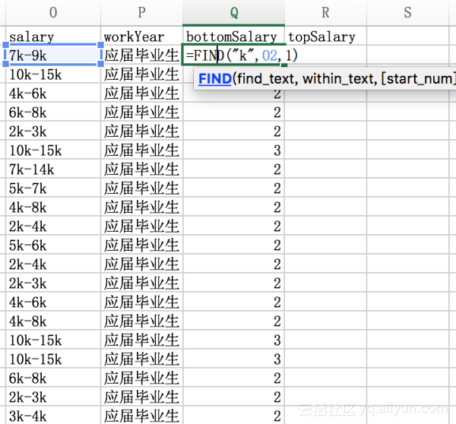Select workYear cell in the 5k-7k row

point(141,188)
